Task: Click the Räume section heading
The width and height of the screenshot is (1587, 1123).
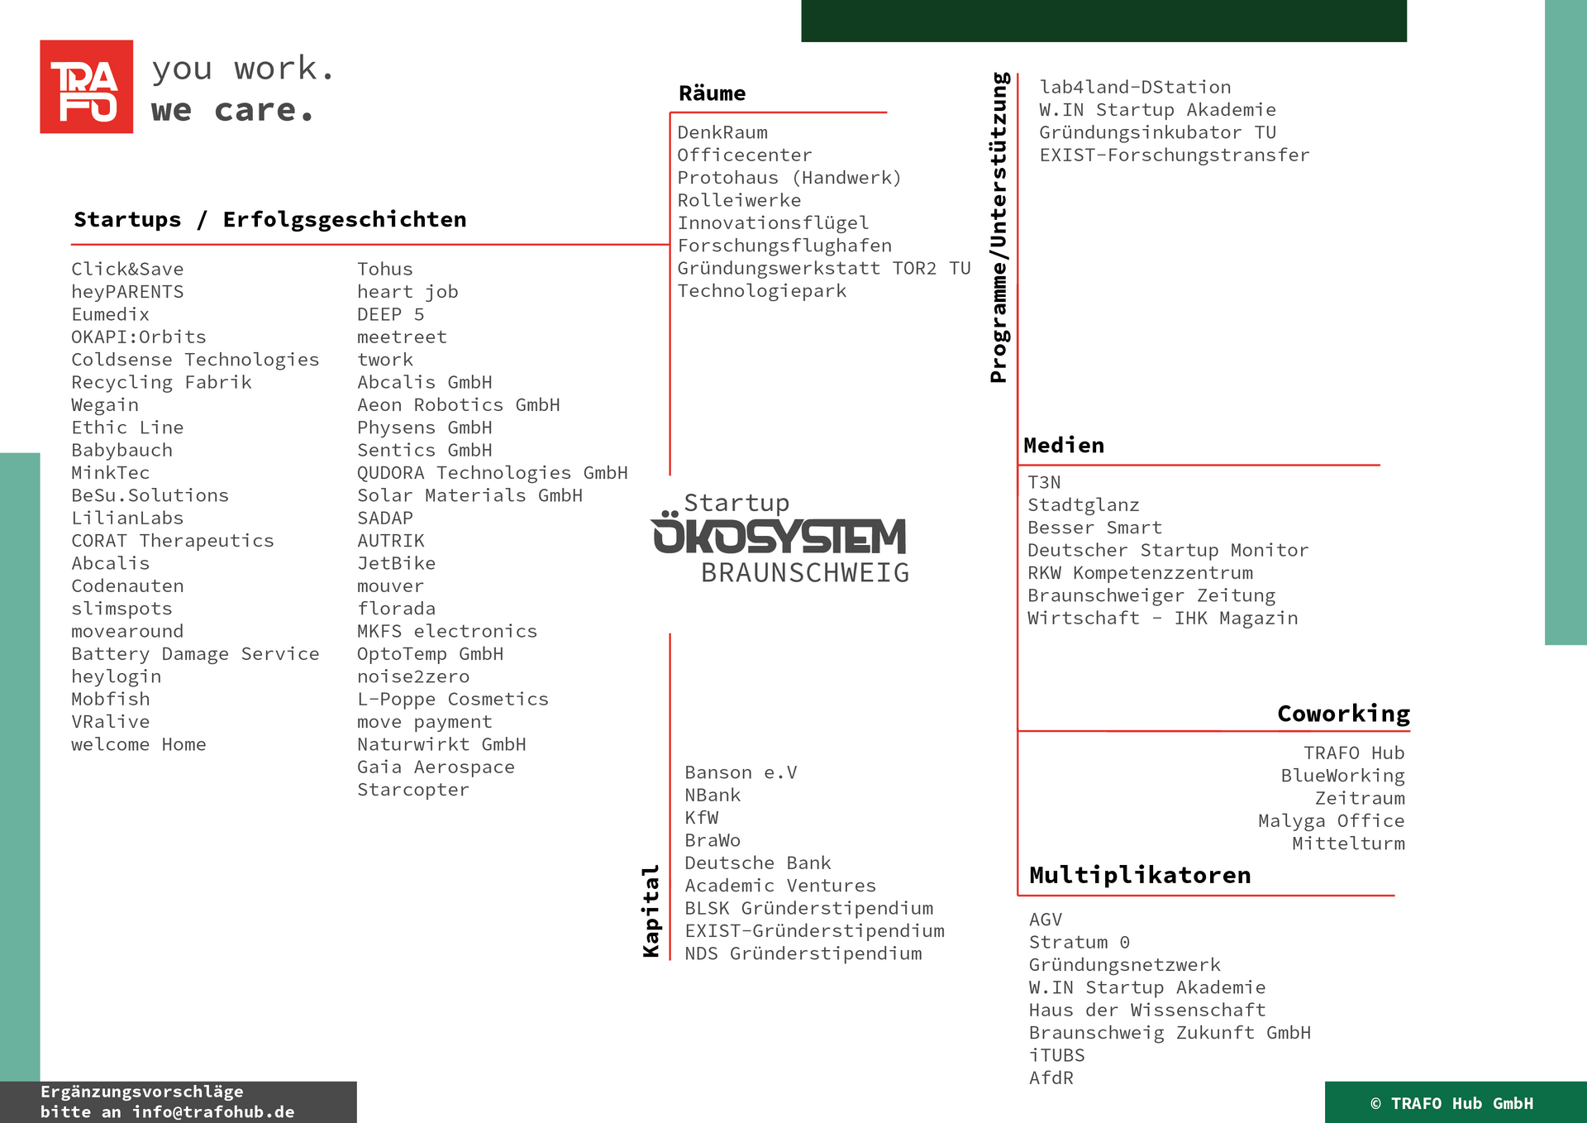Action: [712, 93]
